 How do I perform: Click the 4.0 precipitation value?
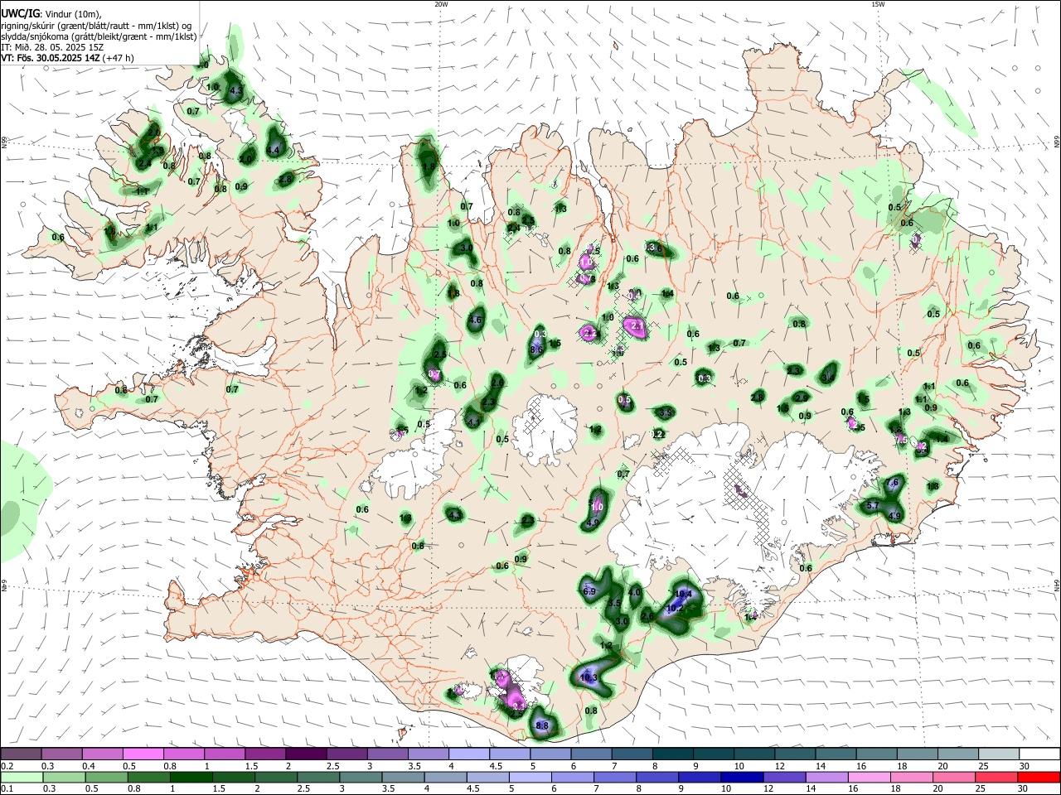coord(635,592)
